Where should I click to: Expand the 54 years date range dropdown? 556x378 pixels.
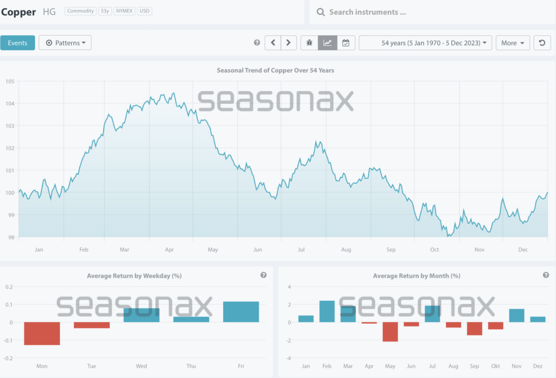click(426, 43)
